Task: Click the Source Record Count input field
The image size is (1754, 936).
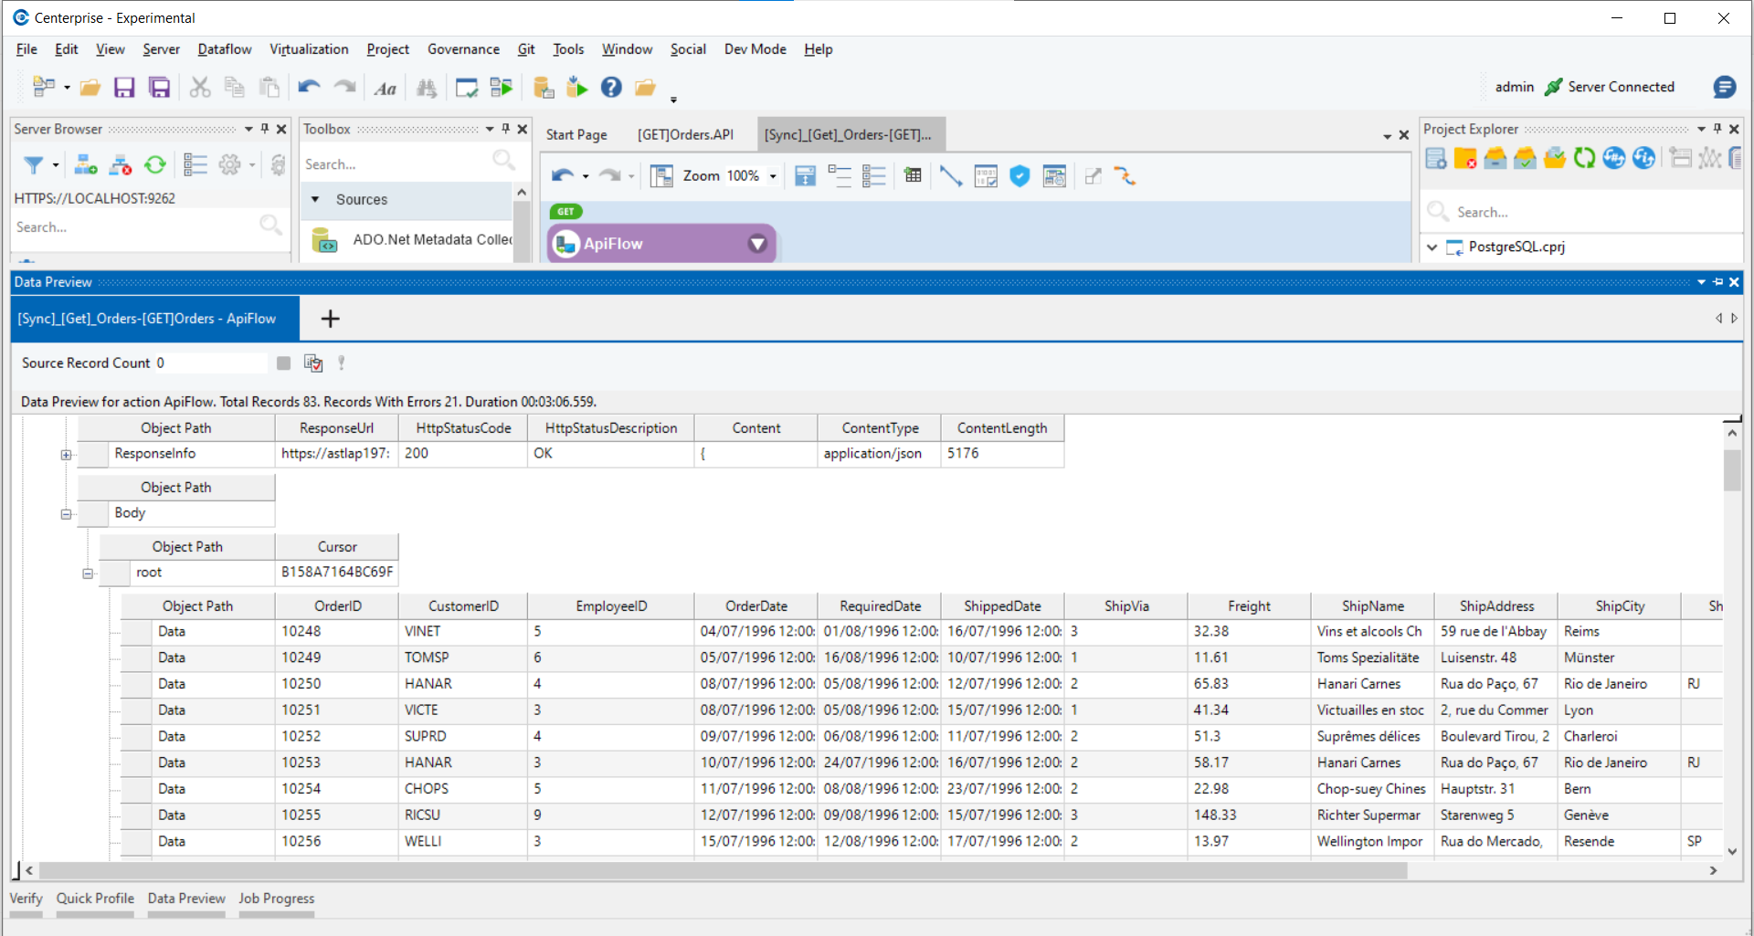Action: (x=212, y=363)
